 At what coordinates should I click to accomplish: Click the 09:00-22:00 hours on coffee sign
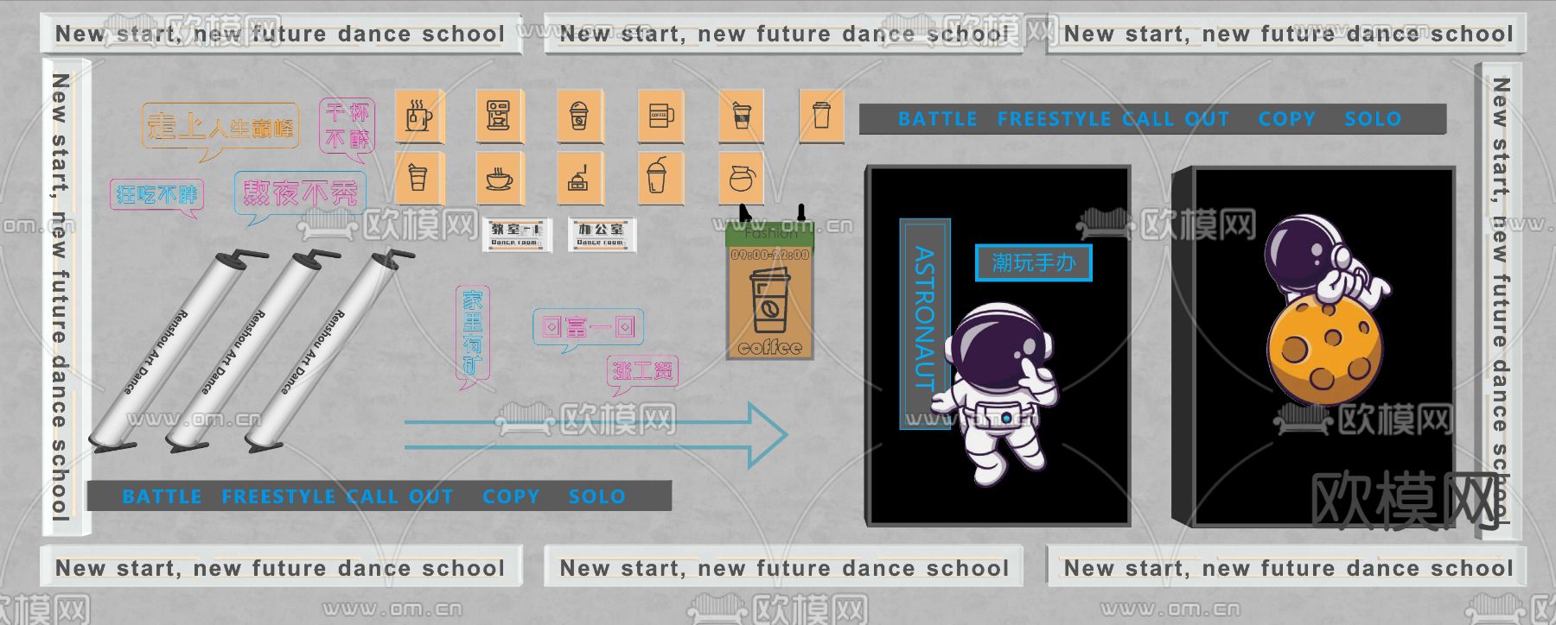(769, 256)
